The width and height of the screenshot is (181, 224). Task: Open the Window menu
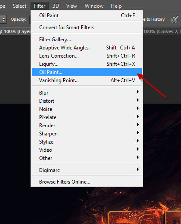coord(94,6)
